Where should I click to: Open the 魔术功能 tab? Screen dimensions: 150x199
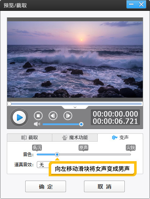(75, 137)
